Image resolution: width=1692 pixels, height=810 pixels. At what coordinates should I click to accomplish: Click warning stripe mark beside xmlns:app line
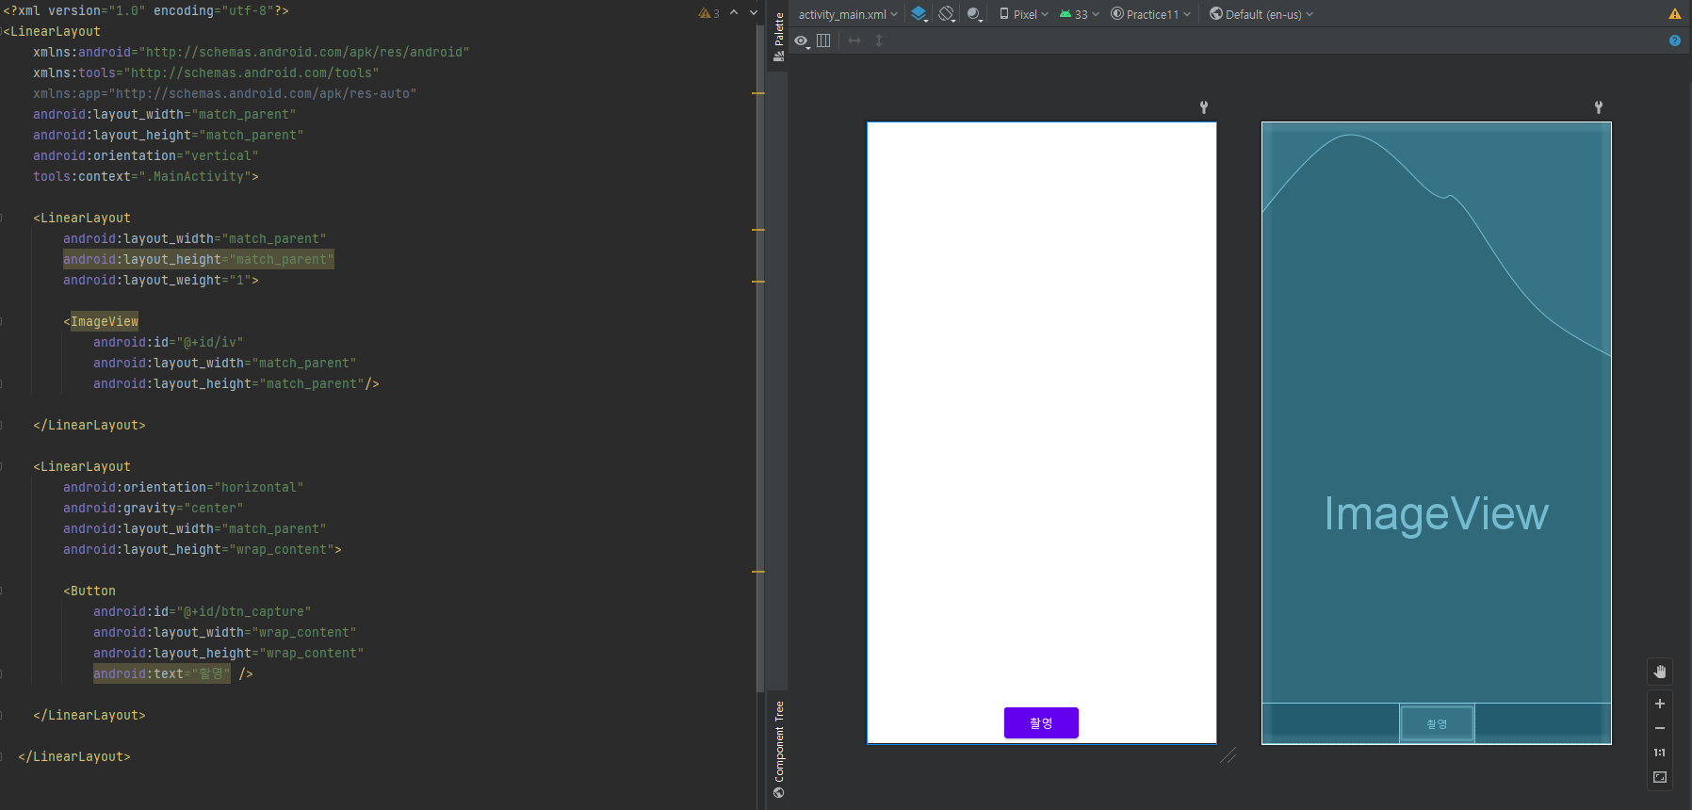(x=758, y=93)
